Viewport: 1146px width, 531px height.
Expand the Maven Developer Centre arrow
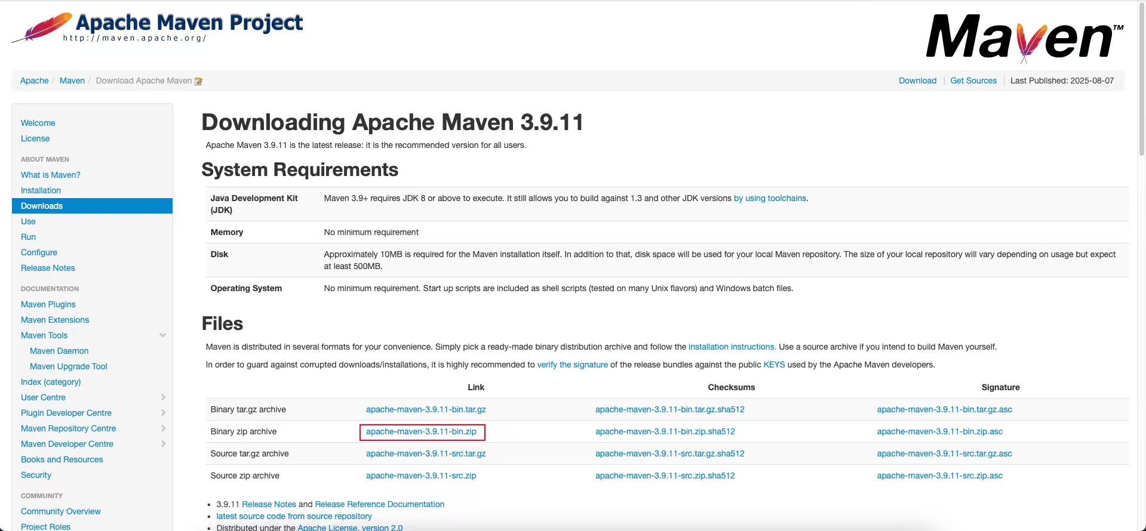(163, 444)
